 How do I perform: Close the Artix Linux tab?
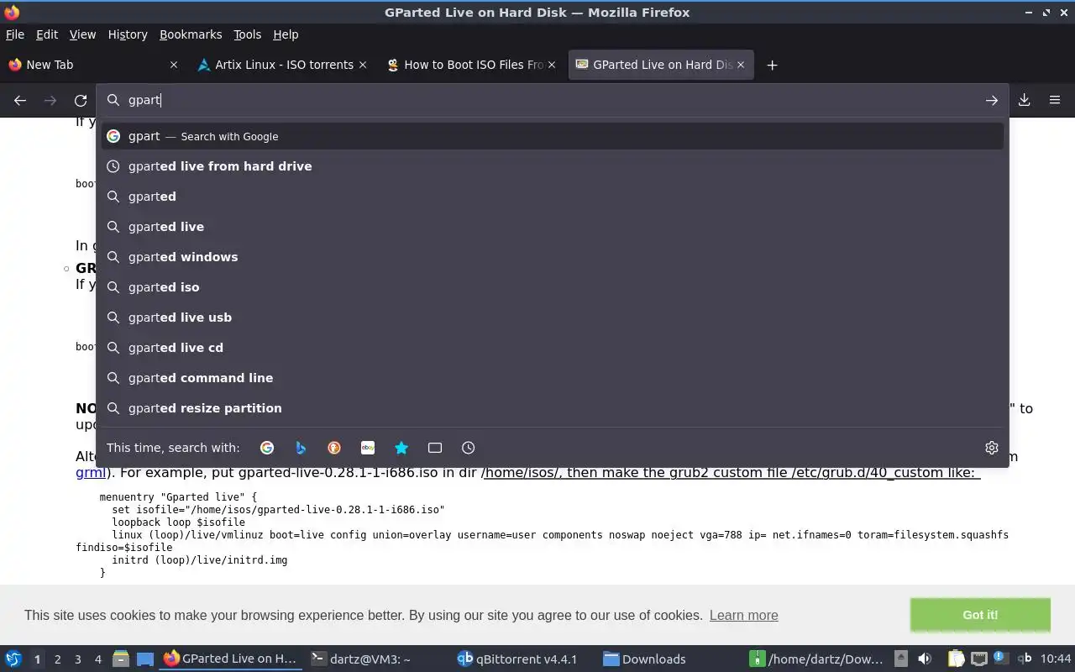click(x=363, y=65)
